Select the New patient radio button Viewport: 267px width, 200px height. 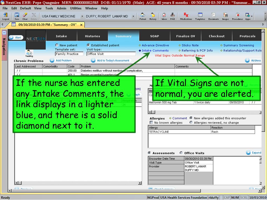[x=57, y=45]
